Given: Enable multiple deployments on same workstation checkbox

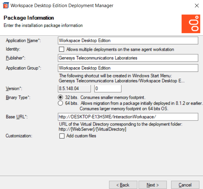Looking at the screenshot, I should point(61,49).
